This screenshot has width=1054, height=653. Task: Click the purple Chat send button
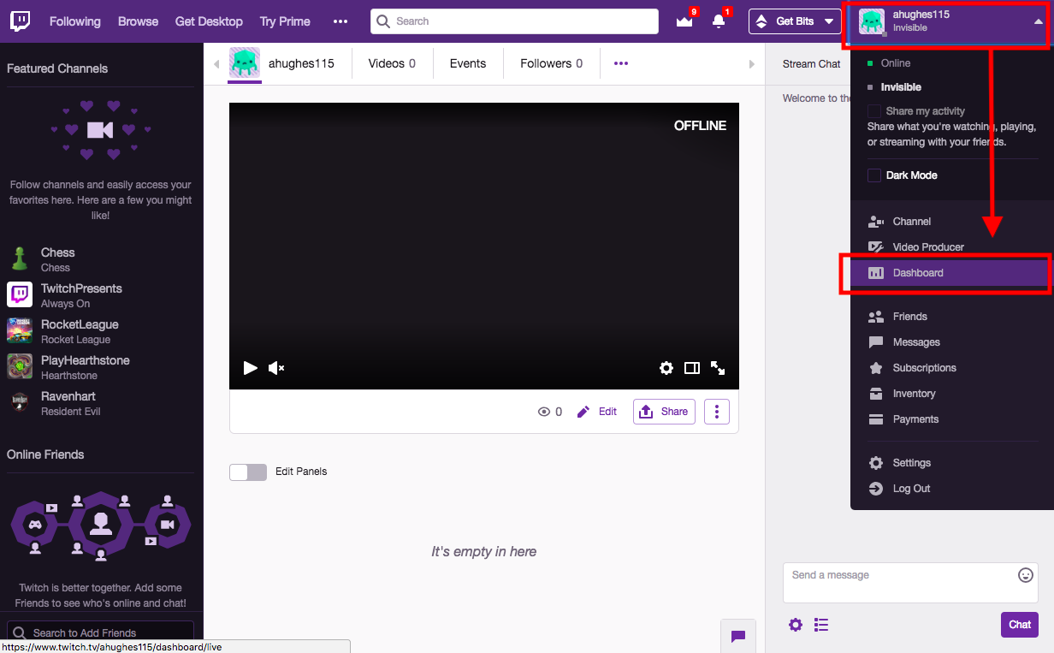click(x=1020, y=625)
